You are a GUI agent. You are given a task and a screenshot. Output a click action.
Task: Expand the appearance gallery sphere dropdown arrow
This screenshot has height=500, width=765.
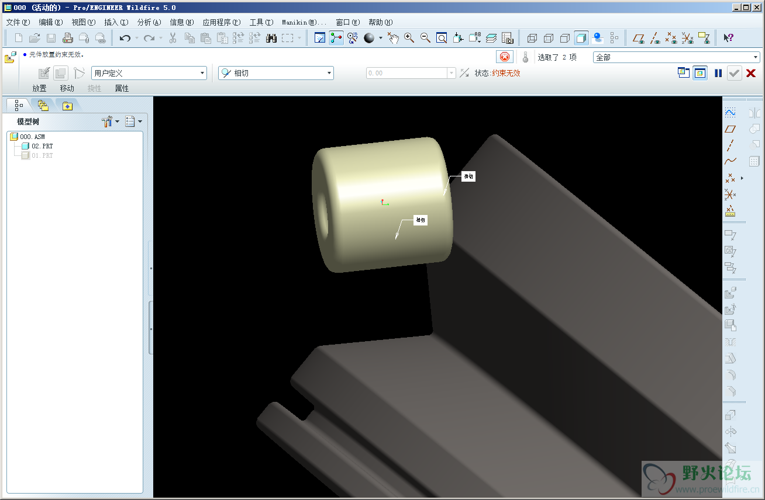pyautogui.click(x=381, y=38)
